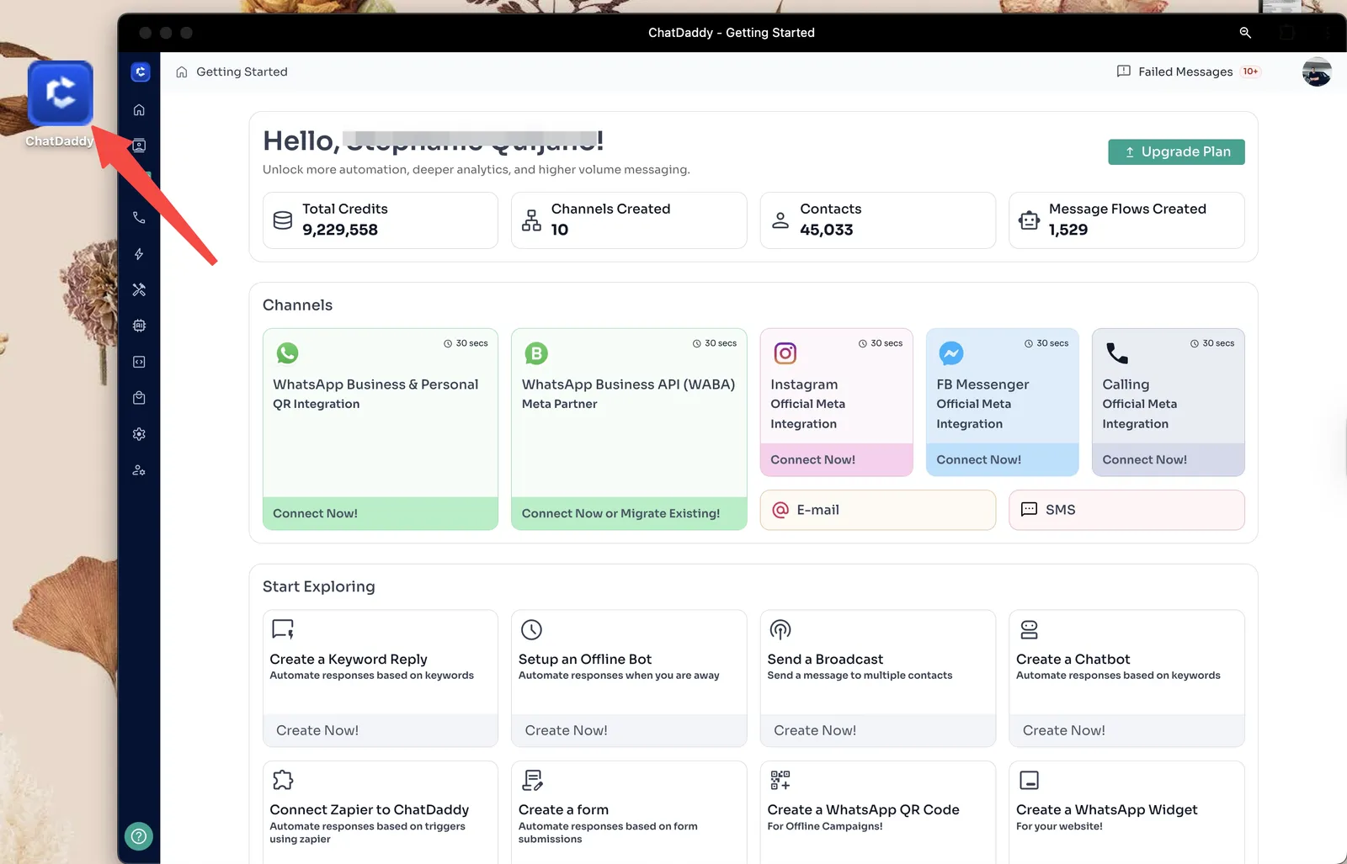Click the zoom-out magnifier in the title bar

click(x=1245, y=33)
